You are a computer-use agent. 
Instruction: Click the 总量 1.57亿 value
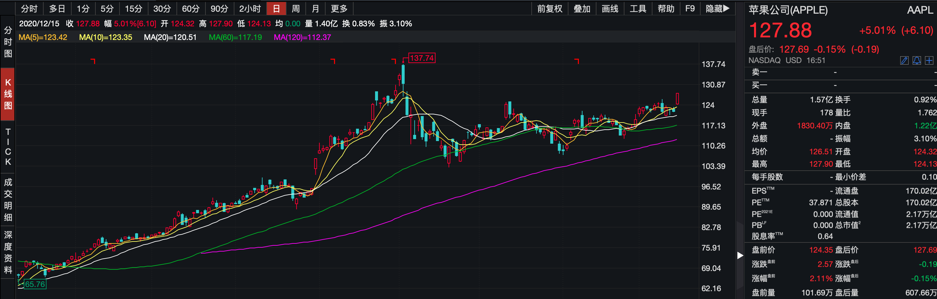821,99
